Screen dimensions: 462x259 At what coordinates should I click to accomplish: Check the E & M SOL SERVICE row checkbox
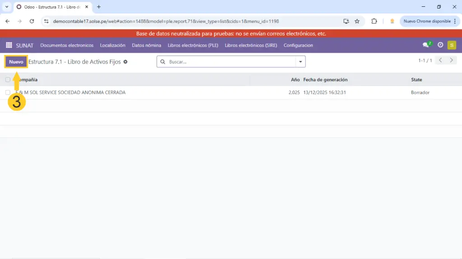[8, 92]
